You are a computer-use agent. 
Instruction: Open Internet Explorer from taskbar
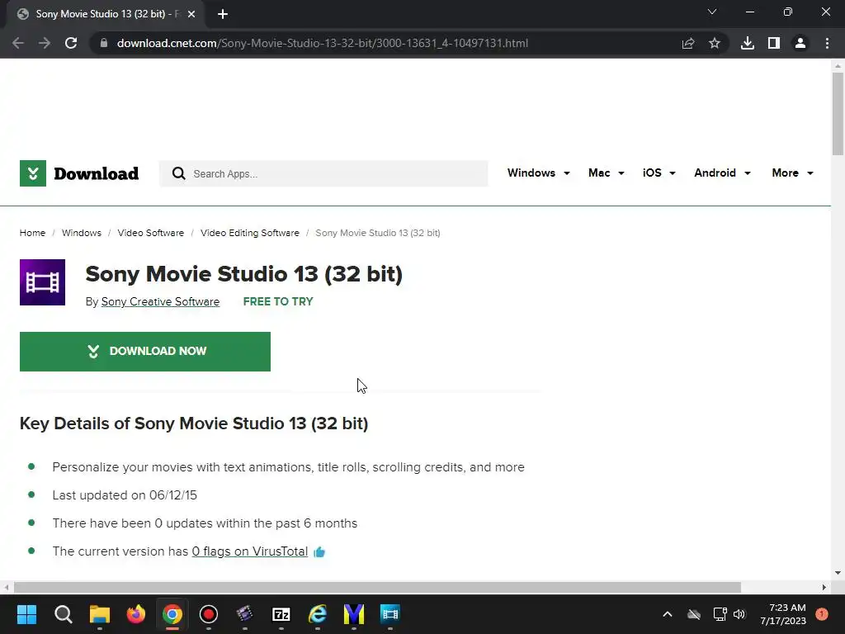(x=318, y=614)
